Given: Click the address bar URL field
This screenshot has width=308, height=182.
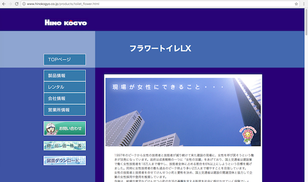Looking at the screenshot, I should (x=160, y=4).
